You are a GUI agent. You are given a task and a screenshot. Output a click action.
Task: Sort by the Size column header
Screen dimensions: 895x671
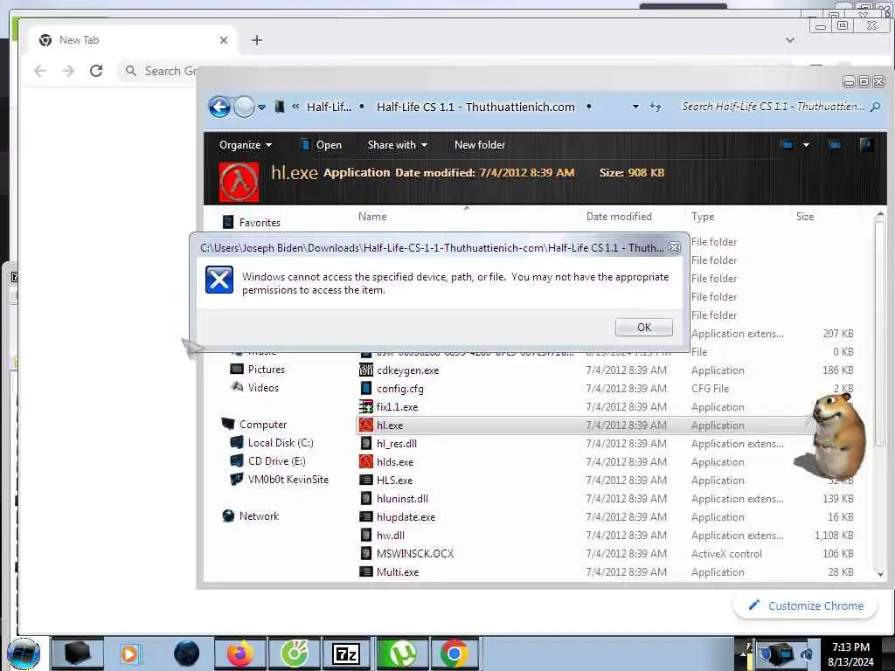[x=805, y=217]
